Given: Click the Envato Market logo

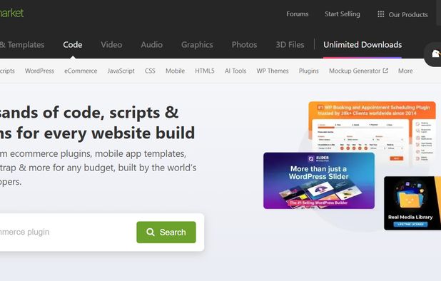Looking at the screenshot, I should [x=12, y=13].
